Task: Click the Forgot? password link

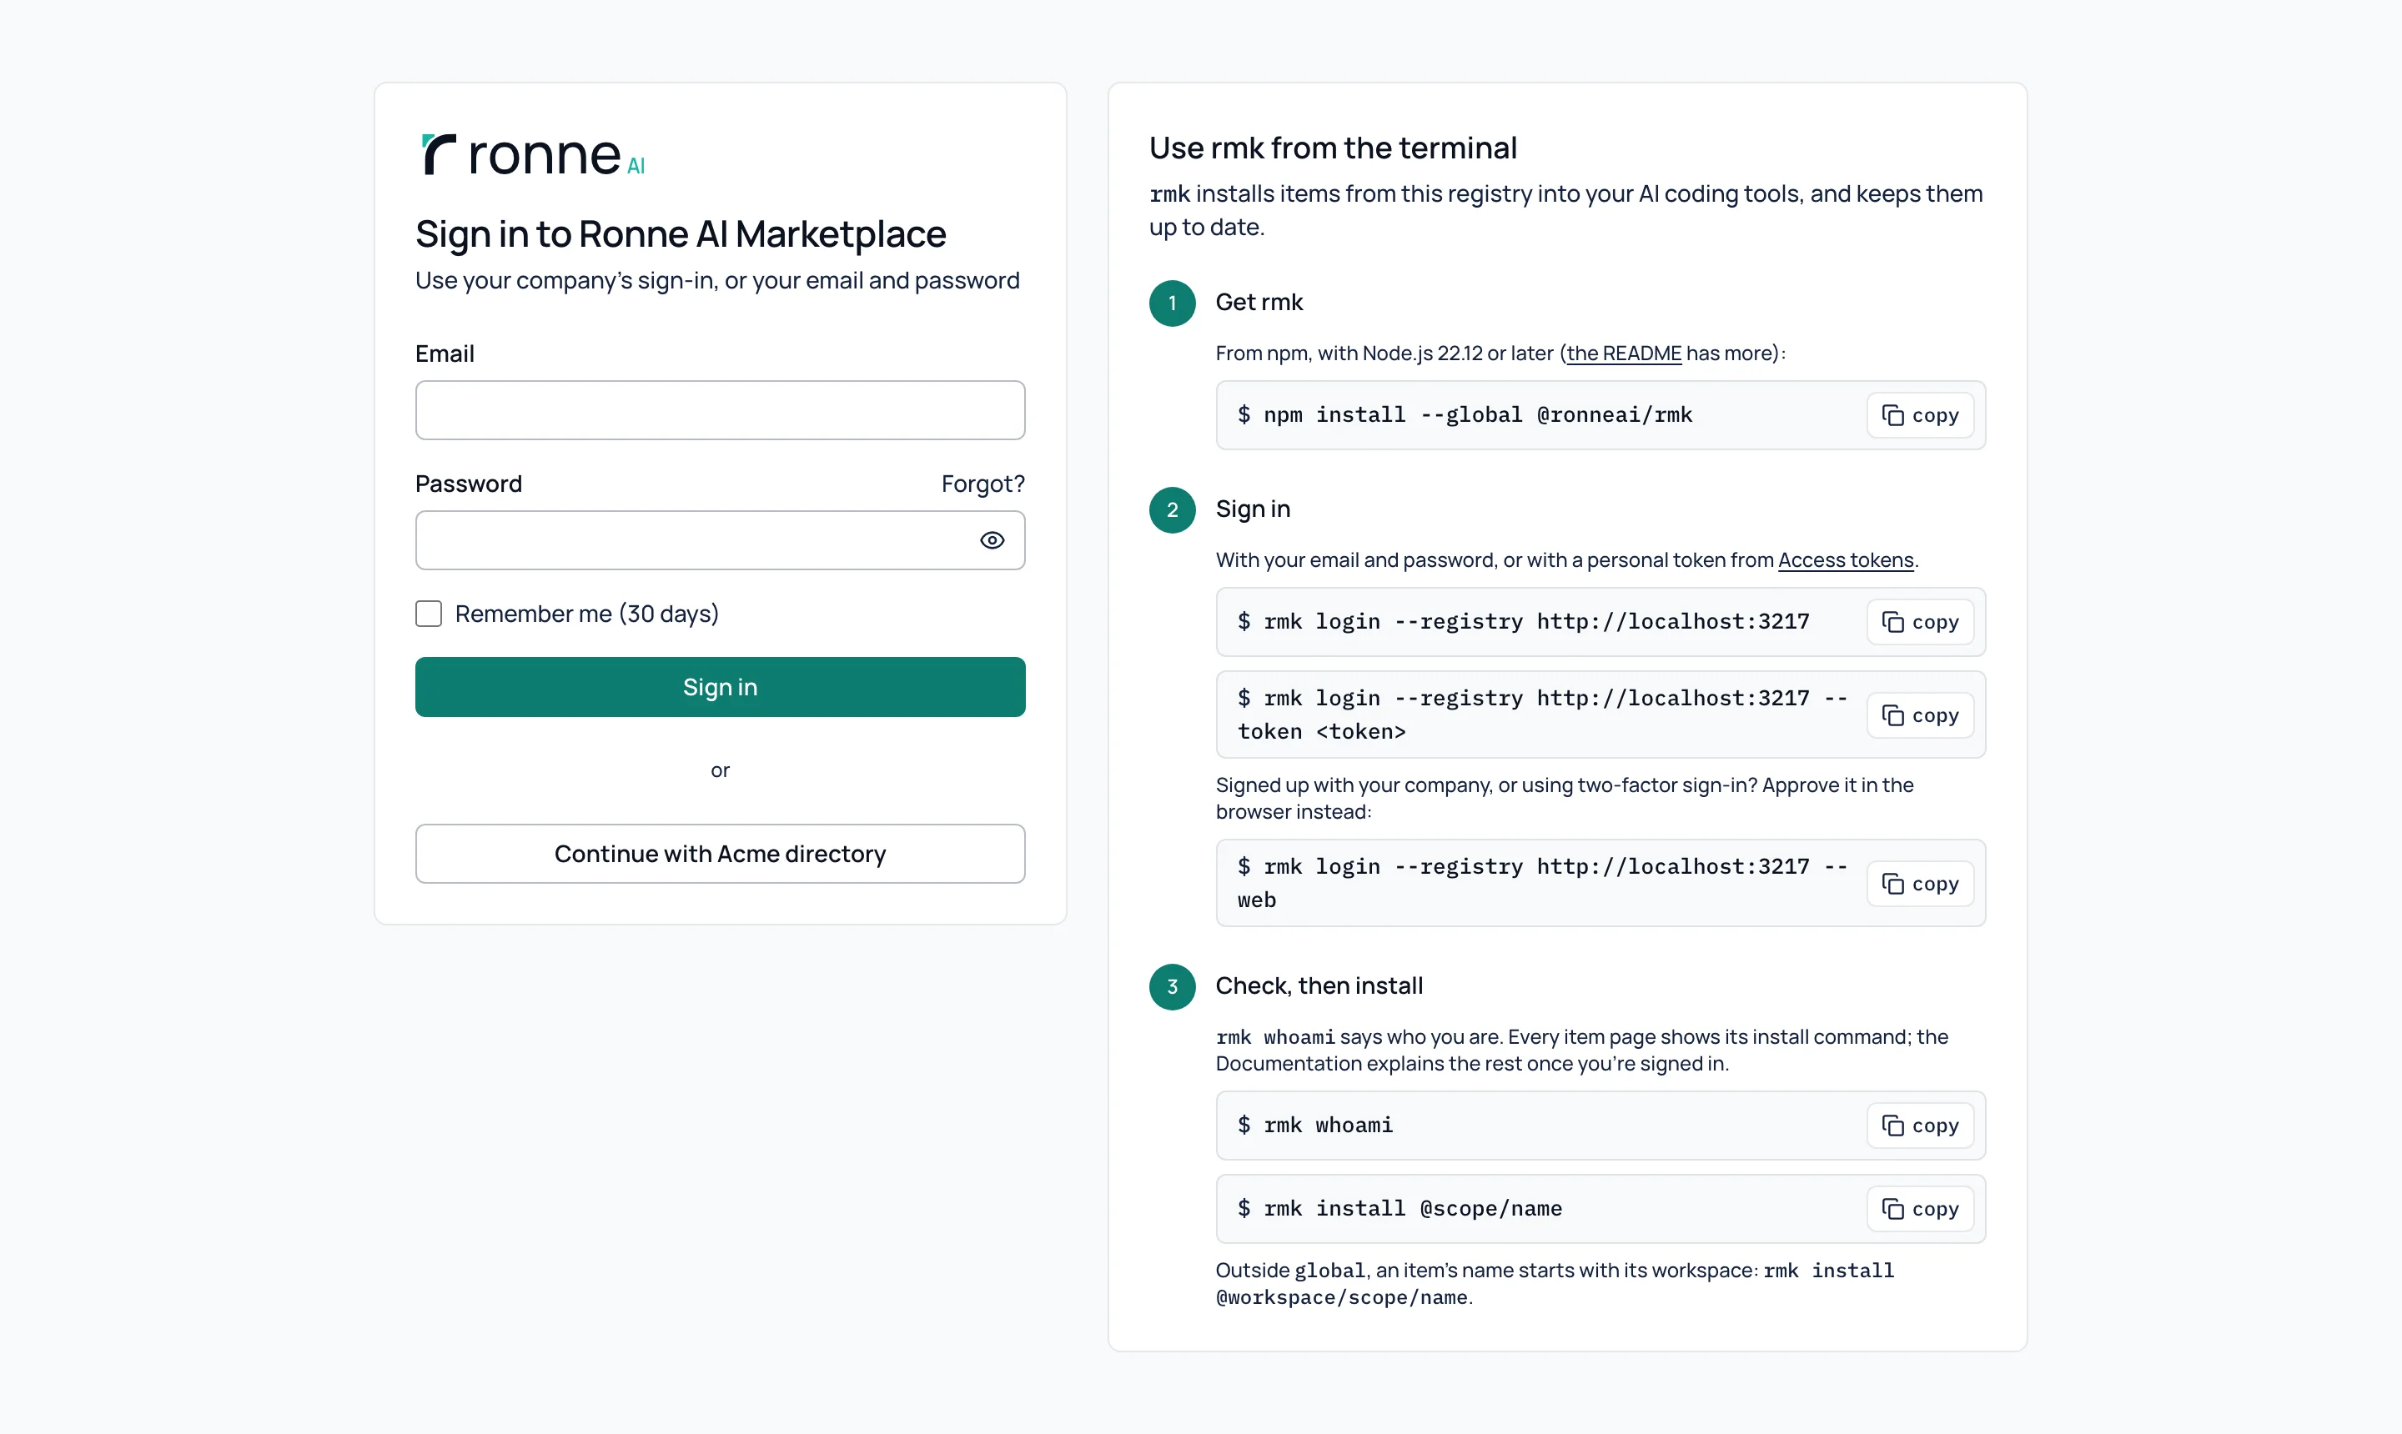Action: [983, 484]
